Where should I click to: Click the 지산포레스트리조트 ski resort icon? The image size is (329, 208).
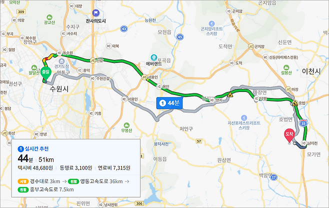244,117
